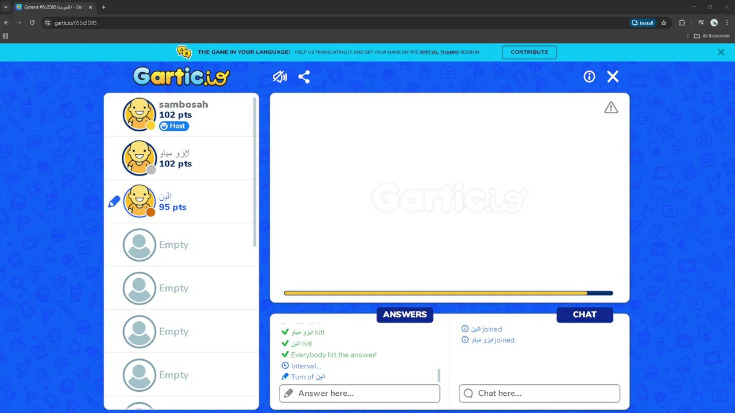Open the browser extensions icon

click(682, 23)
